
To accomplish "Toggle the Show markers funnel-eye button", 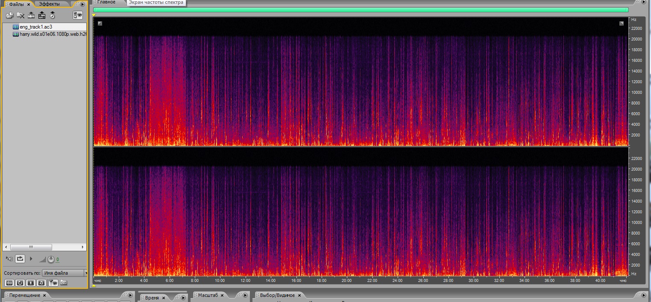I will (53, 282).
